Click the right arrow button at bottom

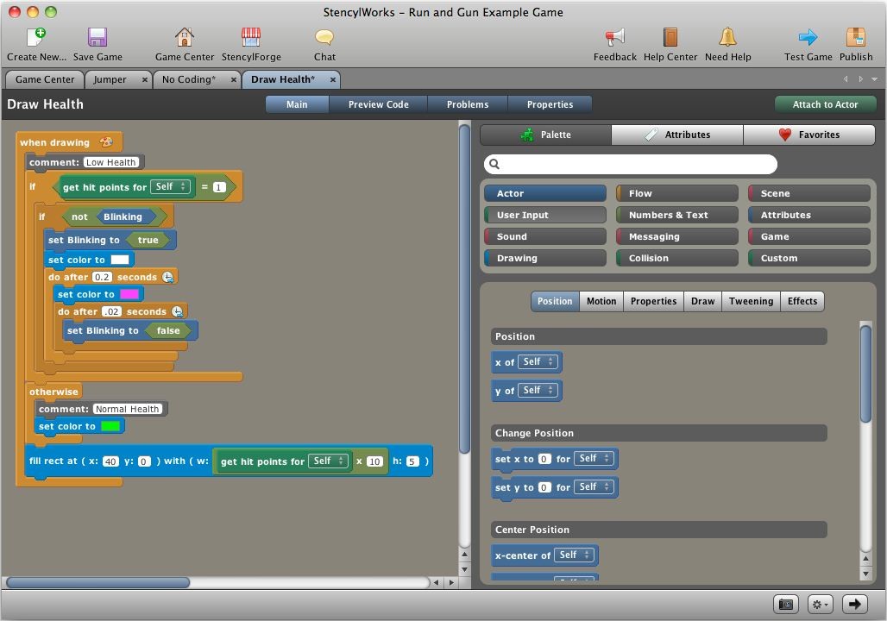coord(855,604)
